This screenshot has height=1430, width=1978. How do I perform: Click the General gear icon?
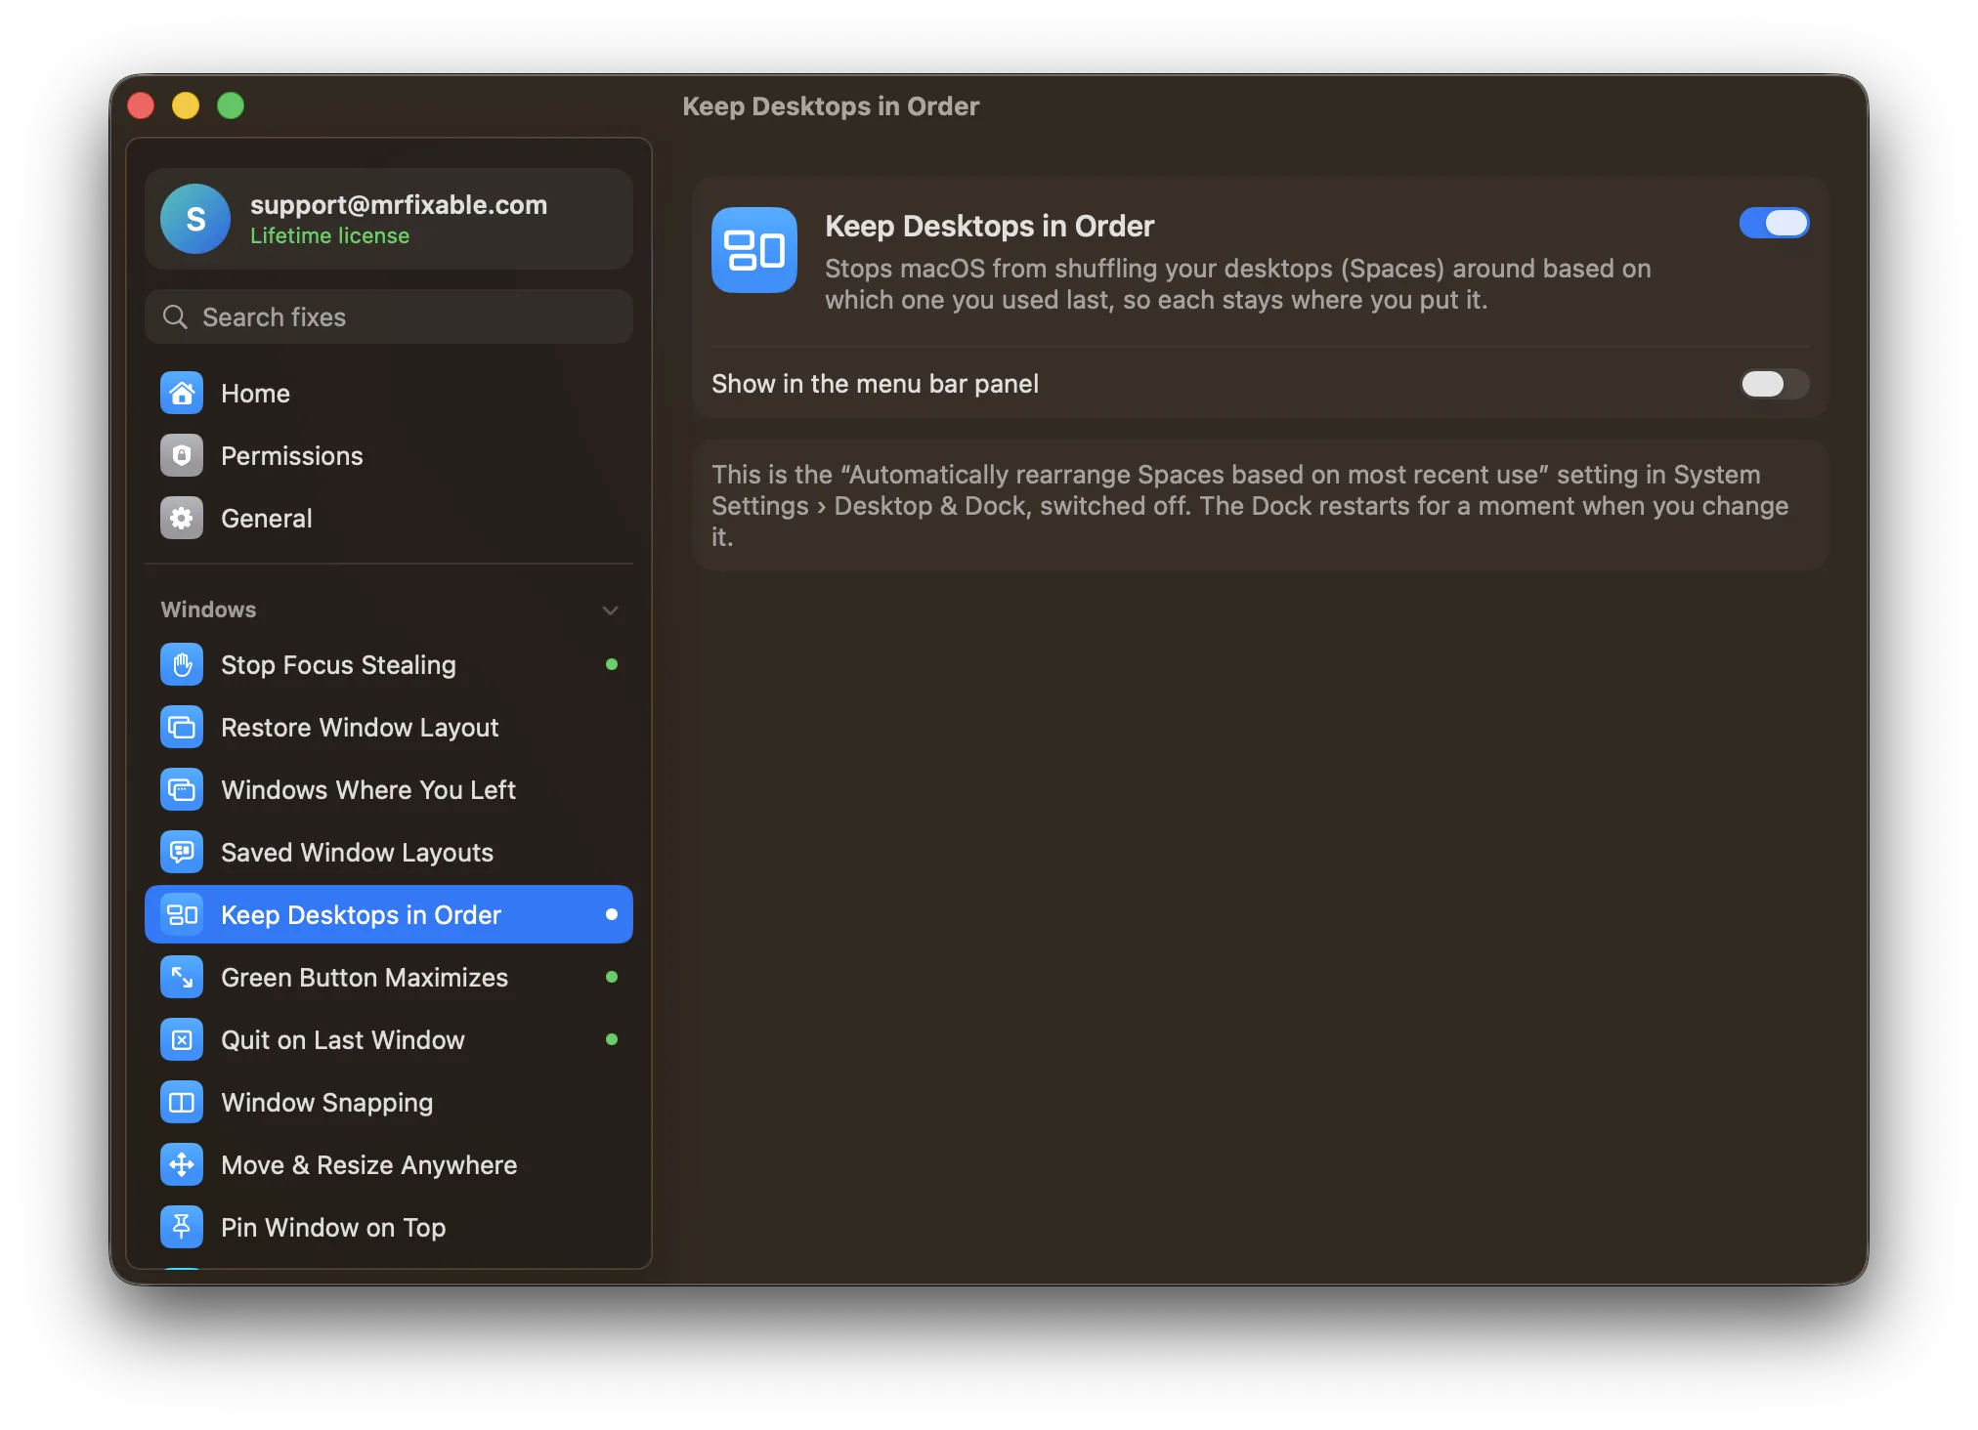coord(182,519)
